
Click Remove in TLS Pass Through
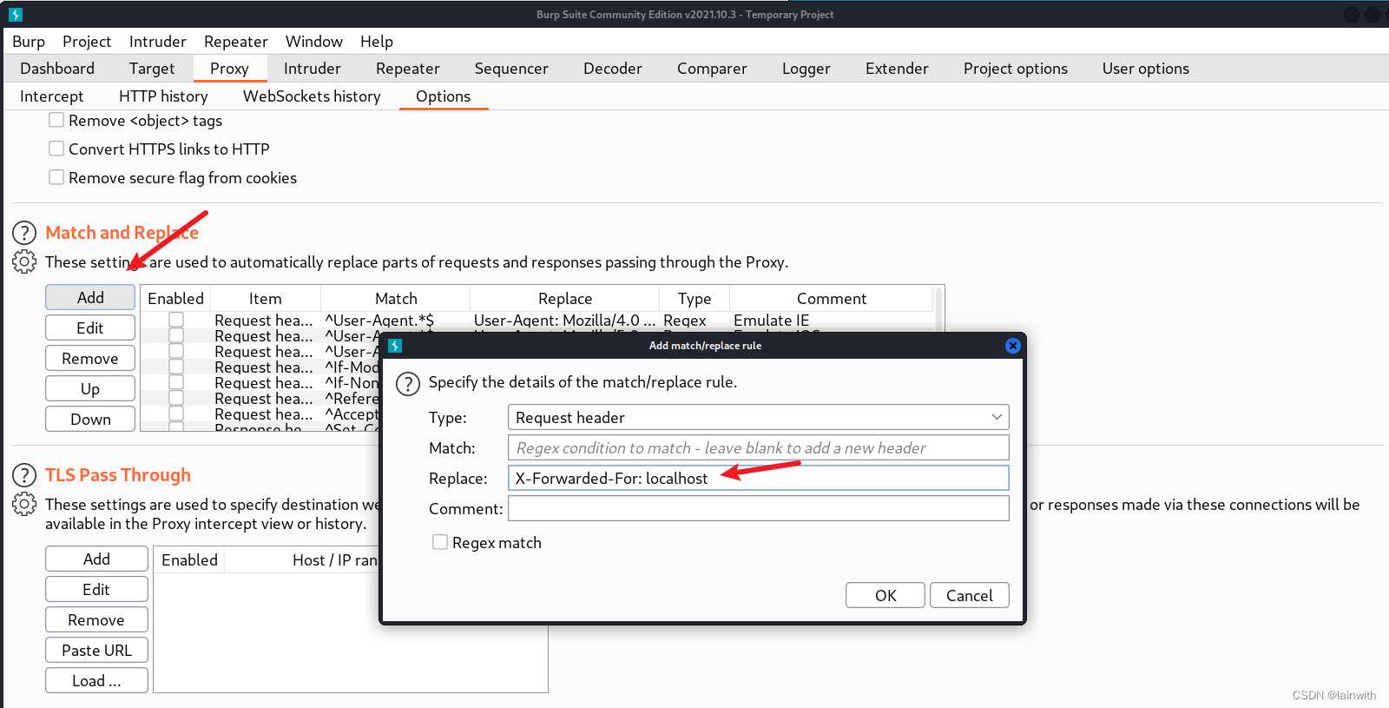point(96,619)
